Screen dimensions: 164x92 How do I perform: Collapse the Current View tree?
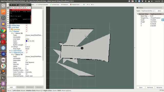coord(138,14)
